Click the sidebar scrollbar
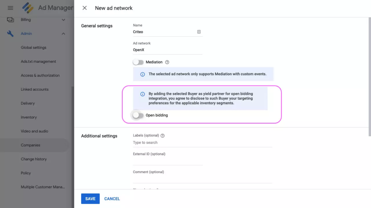The image size is (371, 208). (x=73, y=147)
